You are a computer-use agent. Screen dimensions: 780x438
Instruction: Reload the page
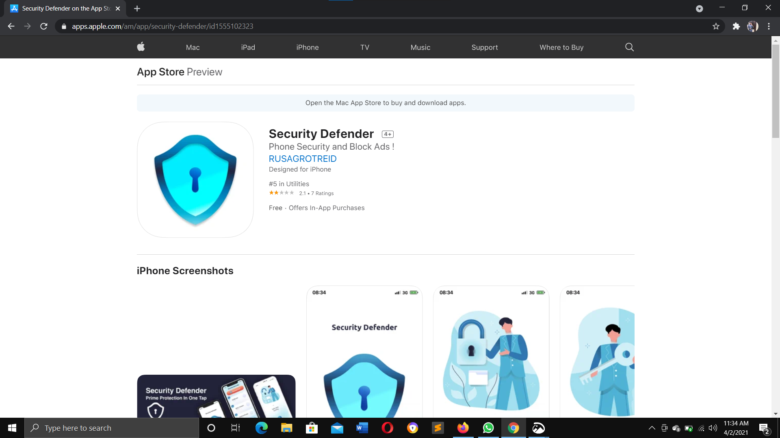click(44, 26)
